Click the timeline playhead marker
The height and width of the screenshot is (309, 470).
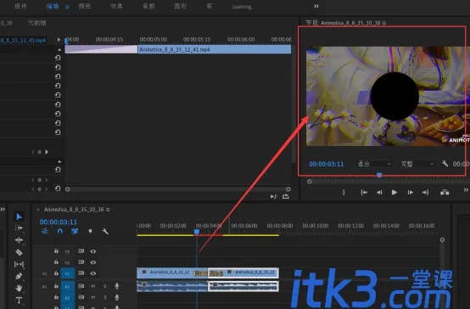click(x=197, y=232)
